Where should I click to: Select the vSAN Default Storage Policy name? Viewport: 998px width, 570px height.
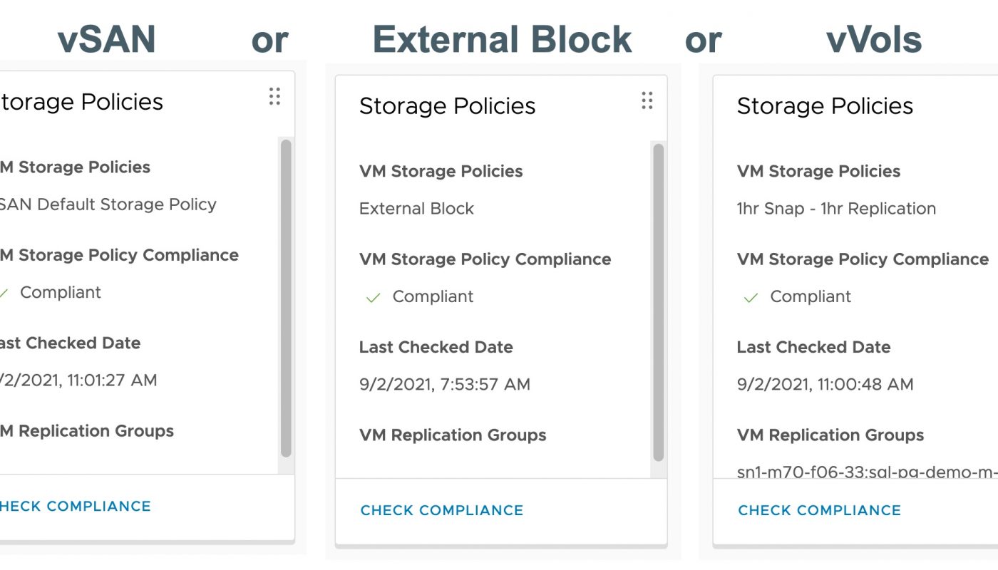pyautogui.click(x=108, y=205)
